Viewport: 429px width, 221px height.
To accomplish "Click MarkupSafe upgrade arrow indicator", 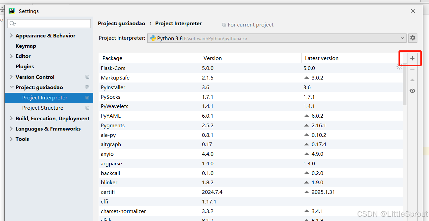I will [306, 78].
